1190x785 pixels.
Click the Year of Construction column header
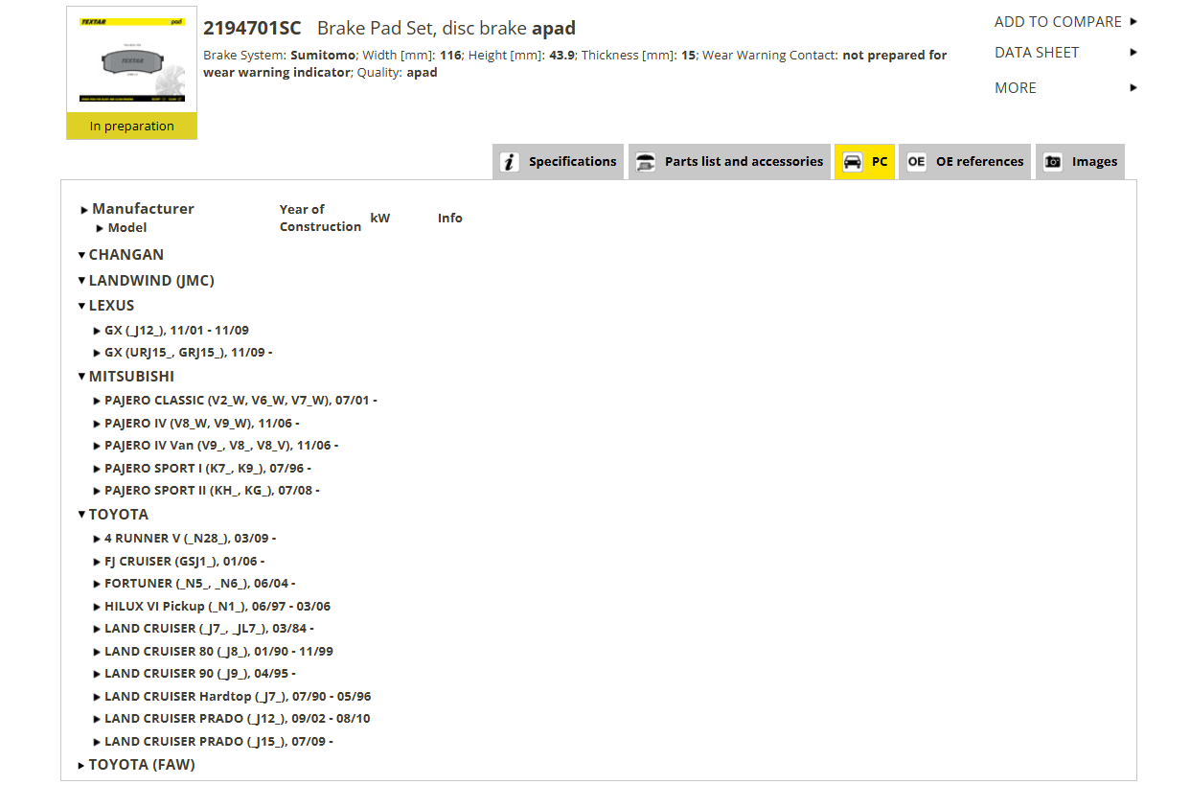click(x=320, y=219)
